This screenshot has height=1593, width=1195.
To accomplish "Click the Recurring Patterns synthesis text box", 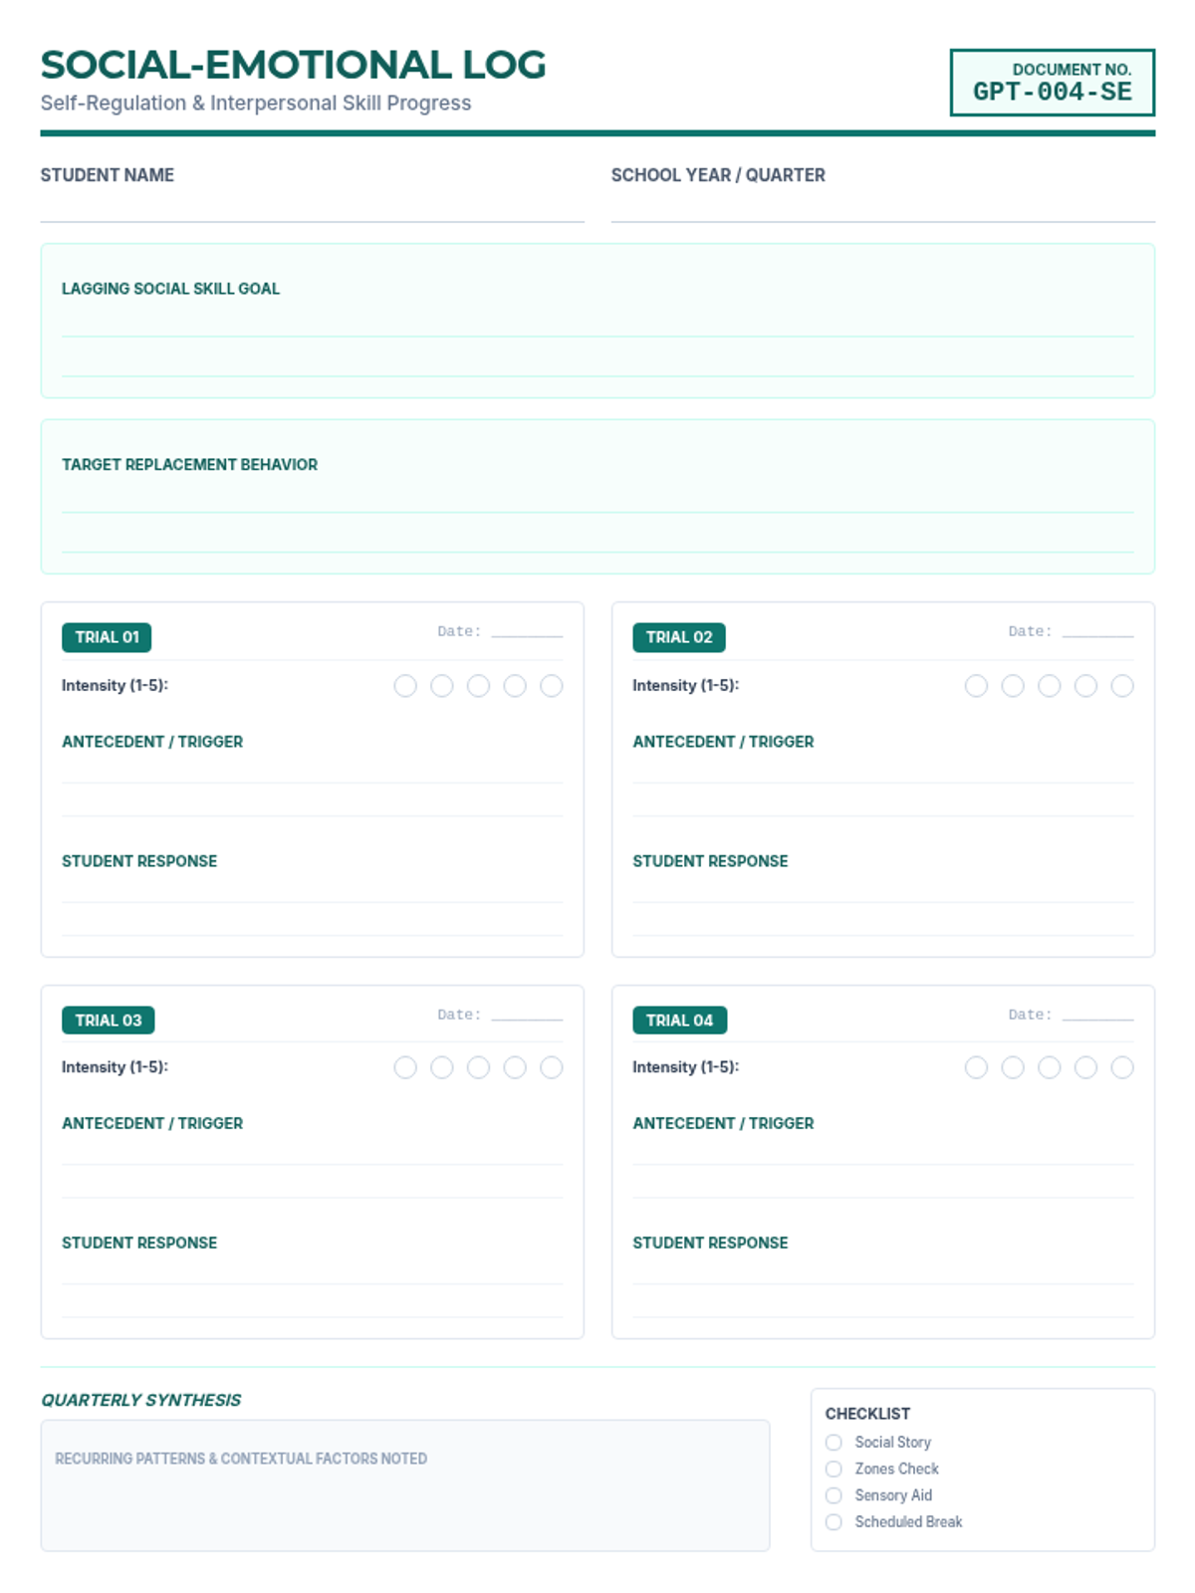I will pyautogui.click(x=405, y=1498).
